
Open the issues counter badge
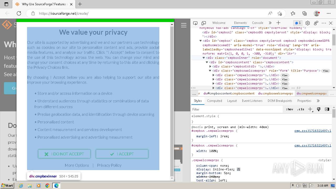click(298, 23)
